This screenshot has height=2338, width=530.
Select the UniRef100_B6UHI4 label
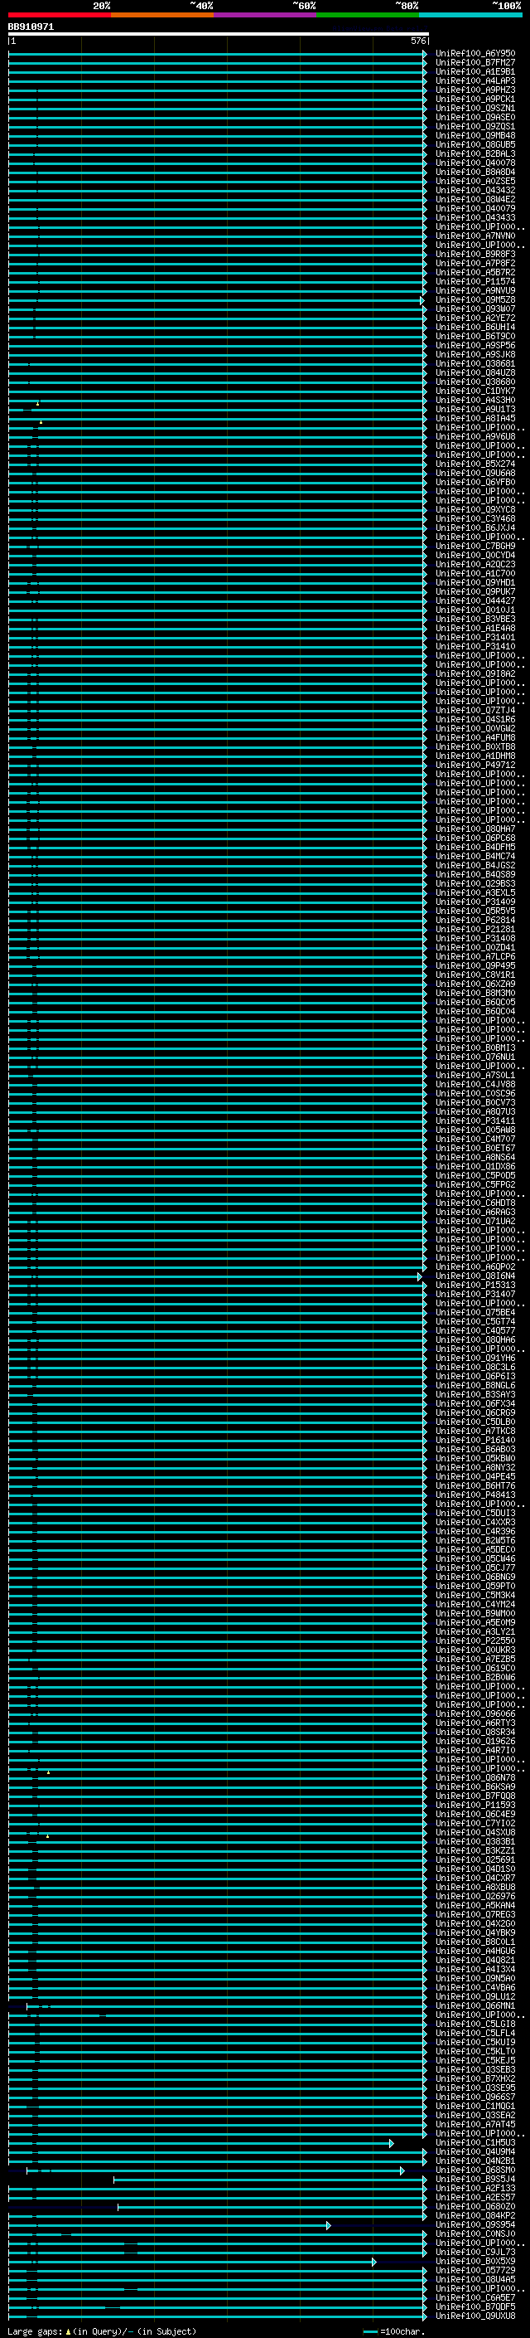(475, 327)
